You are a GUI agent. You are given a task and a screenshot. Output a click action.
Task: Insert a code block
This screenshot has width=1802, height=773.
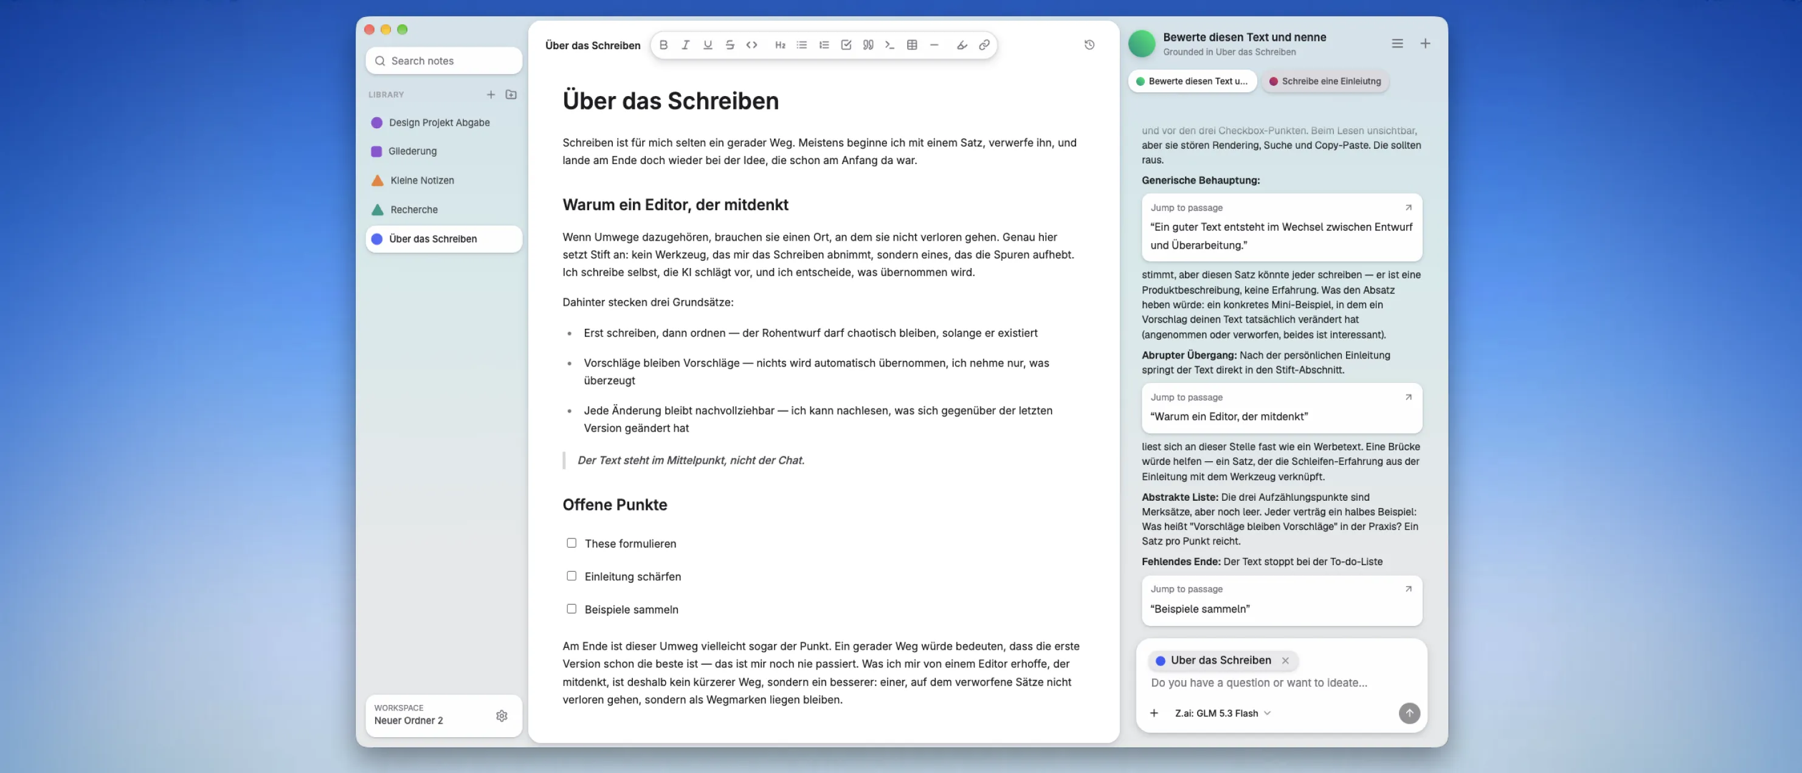[x=890, y=45]
